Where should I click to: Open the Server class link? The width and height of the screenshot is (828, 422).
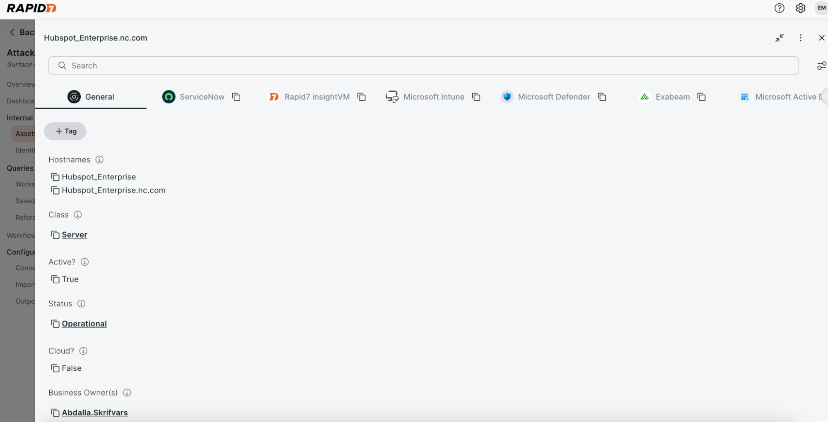[75, 235]
